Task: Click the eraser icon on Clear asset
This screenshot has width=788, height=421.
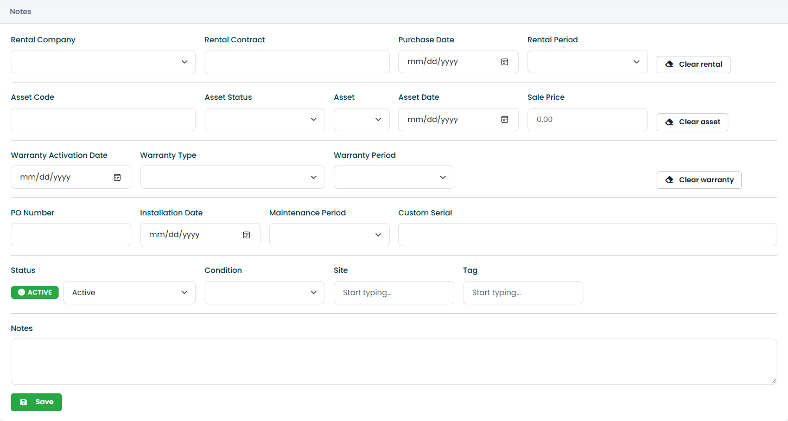Action: (669, 122)
